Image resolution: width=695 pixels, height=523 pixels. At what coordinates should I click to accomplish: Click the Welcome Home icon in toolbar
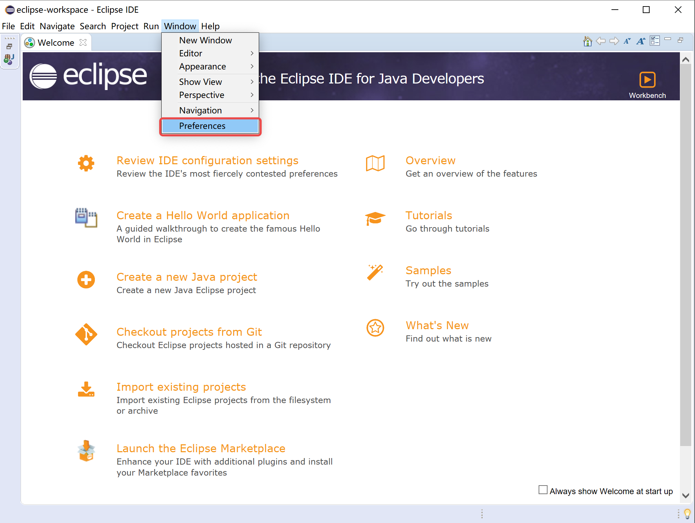tap(587, 41)
